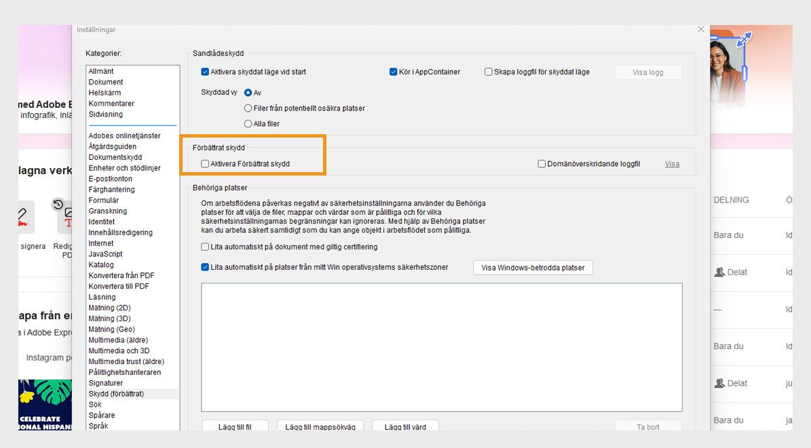Select the Av radio button for Skyddad vy

tap(248, 92)
